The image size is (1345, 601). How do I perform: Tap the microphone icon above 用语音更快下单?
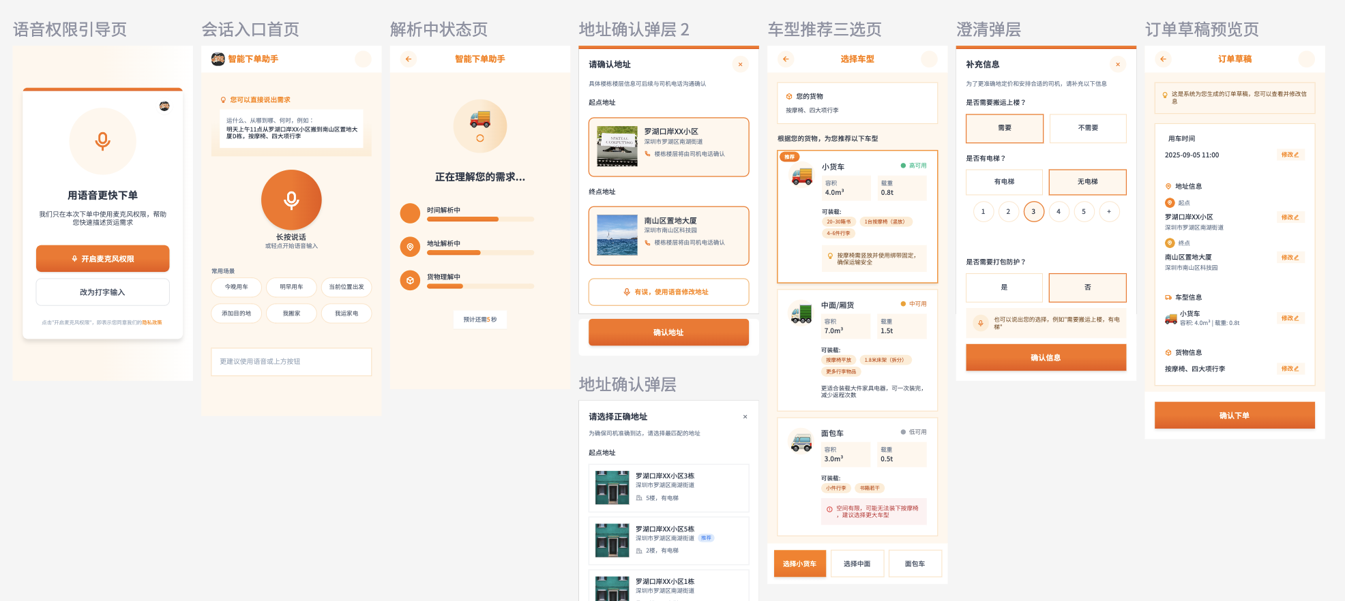point(102,141)
